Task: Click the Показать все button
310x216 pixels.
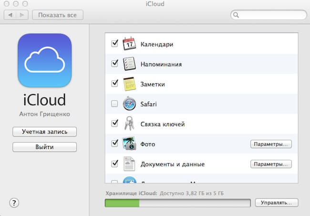Action: (58, 15)
